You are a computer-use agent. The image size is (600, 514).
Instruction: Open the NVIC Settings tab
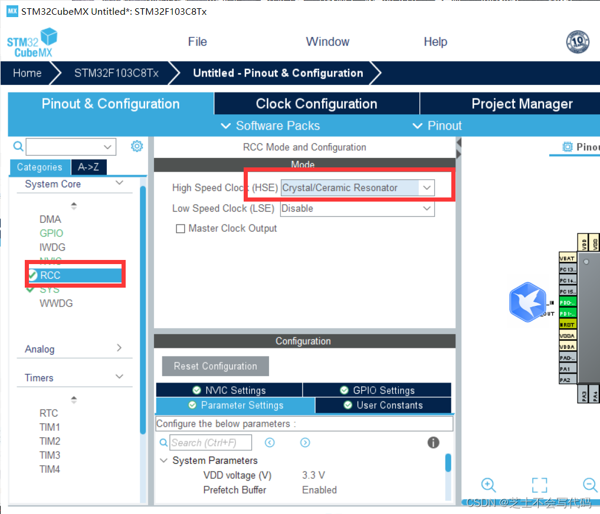pyautogui.click(x=229, y=390)
